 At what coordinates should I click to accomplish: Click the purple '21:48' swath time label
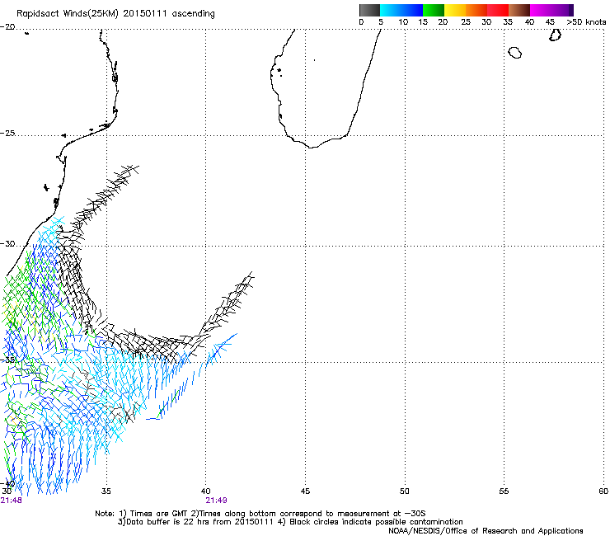pyautogui.click(x=12, y=501)
